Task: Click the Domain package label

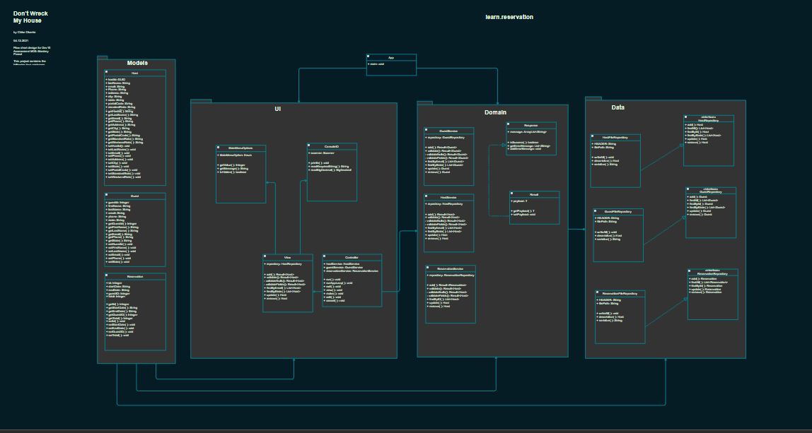Action: [495, 112]
